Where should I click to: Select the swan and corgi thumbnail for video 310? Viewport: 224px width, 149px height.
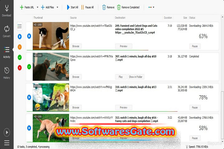pyautogui.click(x=51, y=97)
